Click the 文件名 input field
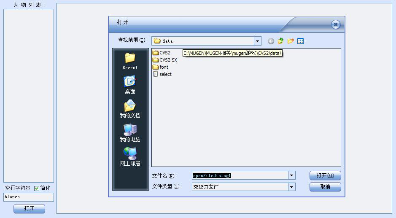Viewport: 396px width, 218px height. (240, 175)
